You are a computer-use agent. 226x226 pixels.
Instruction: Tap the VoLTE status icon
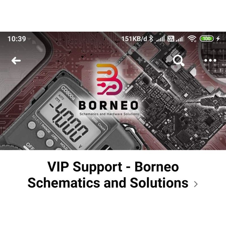[x=171, y=39]
